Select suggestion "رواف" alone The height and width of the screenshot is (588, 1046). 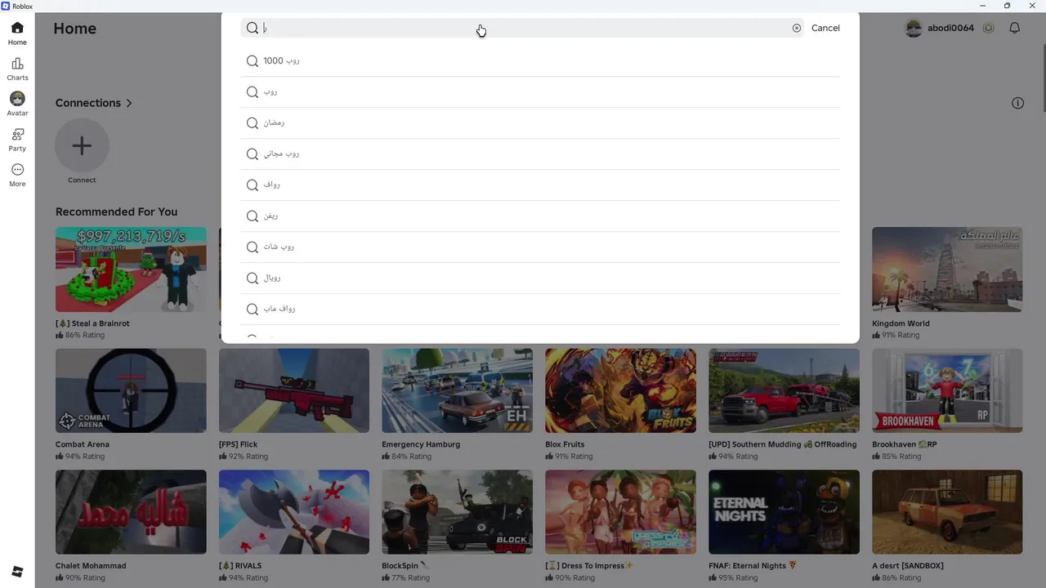[540, 185]
